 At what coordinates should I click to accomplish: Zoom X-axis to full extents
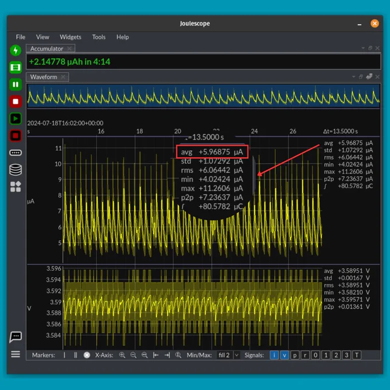[x=145, y=355]
